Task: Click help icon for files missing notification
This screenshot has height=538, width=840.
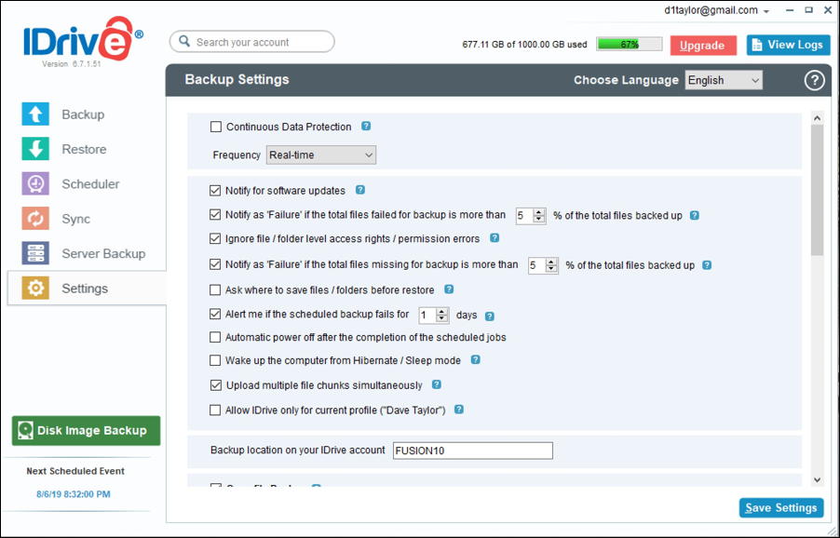Action: 707,265
